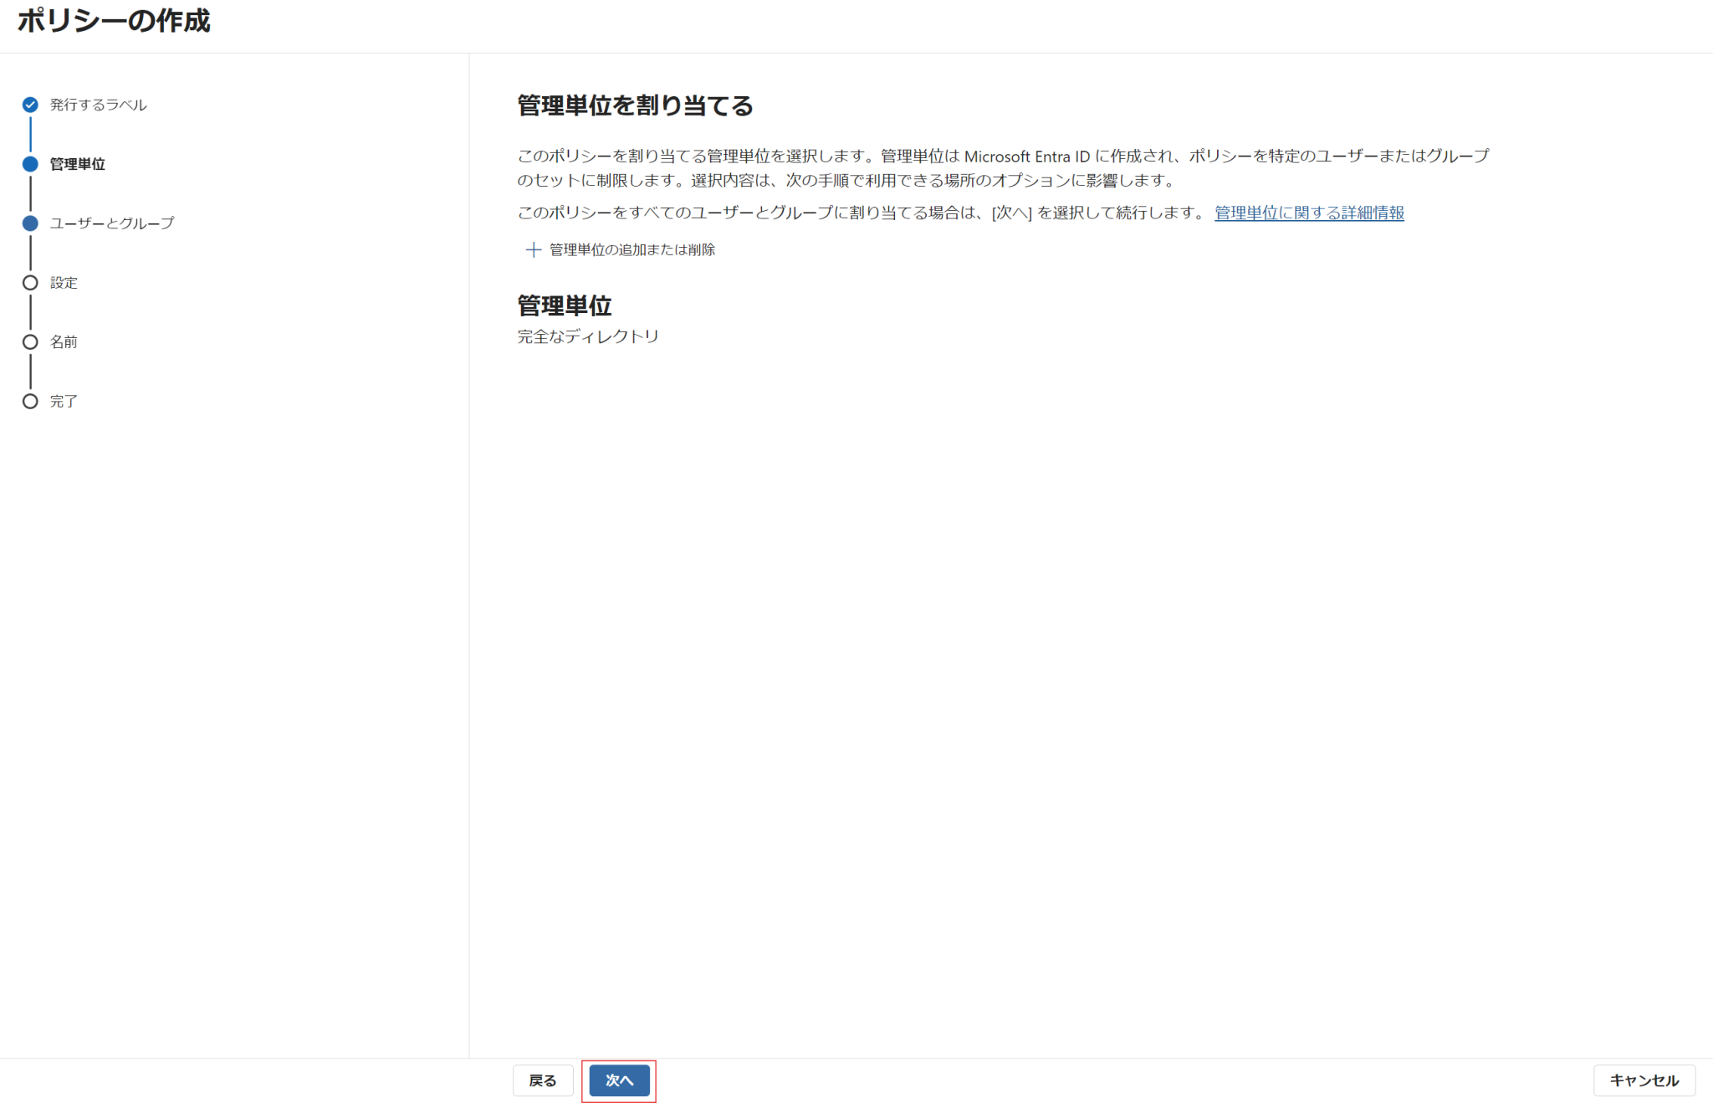Navigate to the 発行するラベル step
This screenshot has width=1713, height=1103.
[x=98, y=105]
